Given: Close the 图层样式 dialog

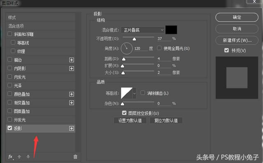Looking at the screenshot, I should [254, 2].
